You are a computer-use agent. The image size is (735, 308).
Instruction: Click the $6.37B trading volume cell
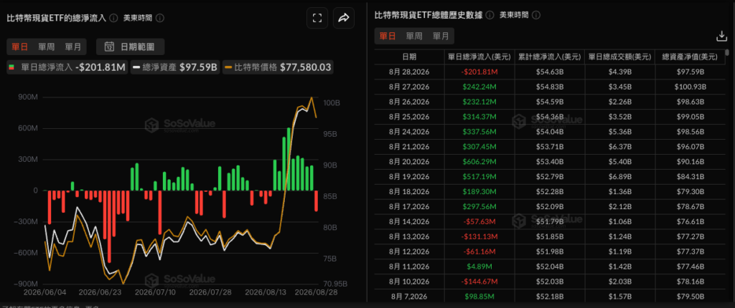[619, 147]
